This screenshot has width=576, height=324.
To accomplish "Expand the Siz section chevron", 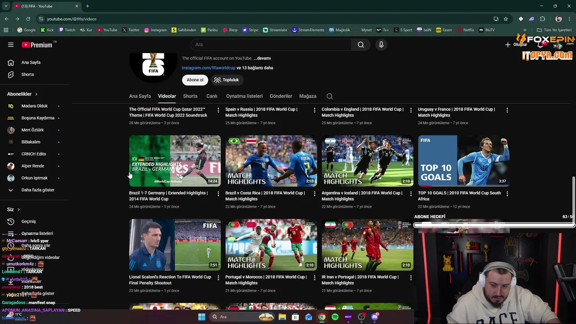I will click(18, 210).
